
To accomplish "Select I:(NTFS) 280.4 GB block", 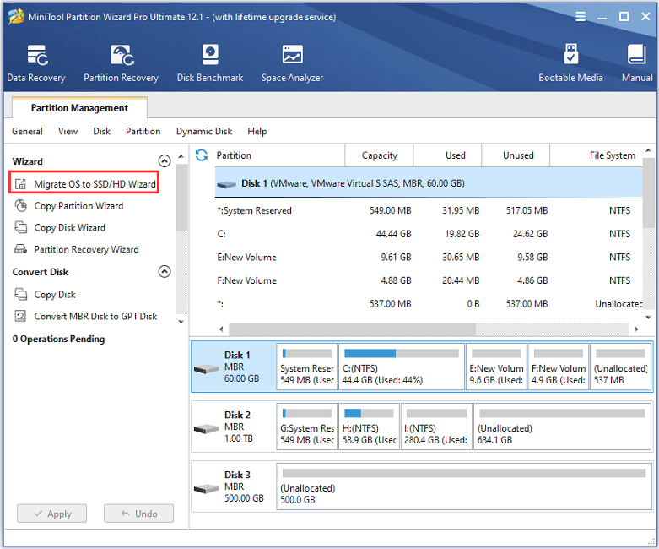I will tap(436, 427).
